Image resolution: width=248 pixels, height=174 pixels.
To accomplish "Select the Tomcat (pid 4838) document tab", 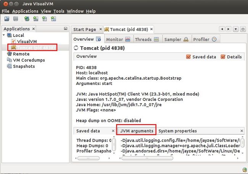I will [129, 29].
